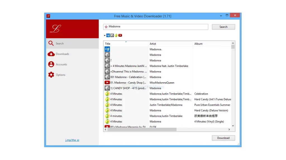286x160 pixels.
Task: Select the '001 Madonna - Celebration' title
Action: coord(128,77)
